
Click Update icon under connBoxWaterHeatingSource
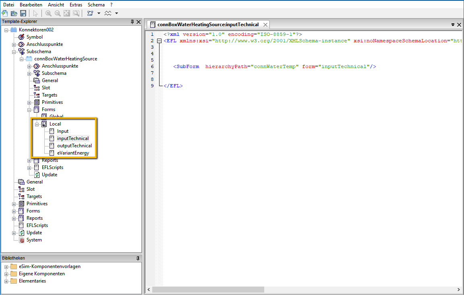pyautogui.click(x=37, y=175)
